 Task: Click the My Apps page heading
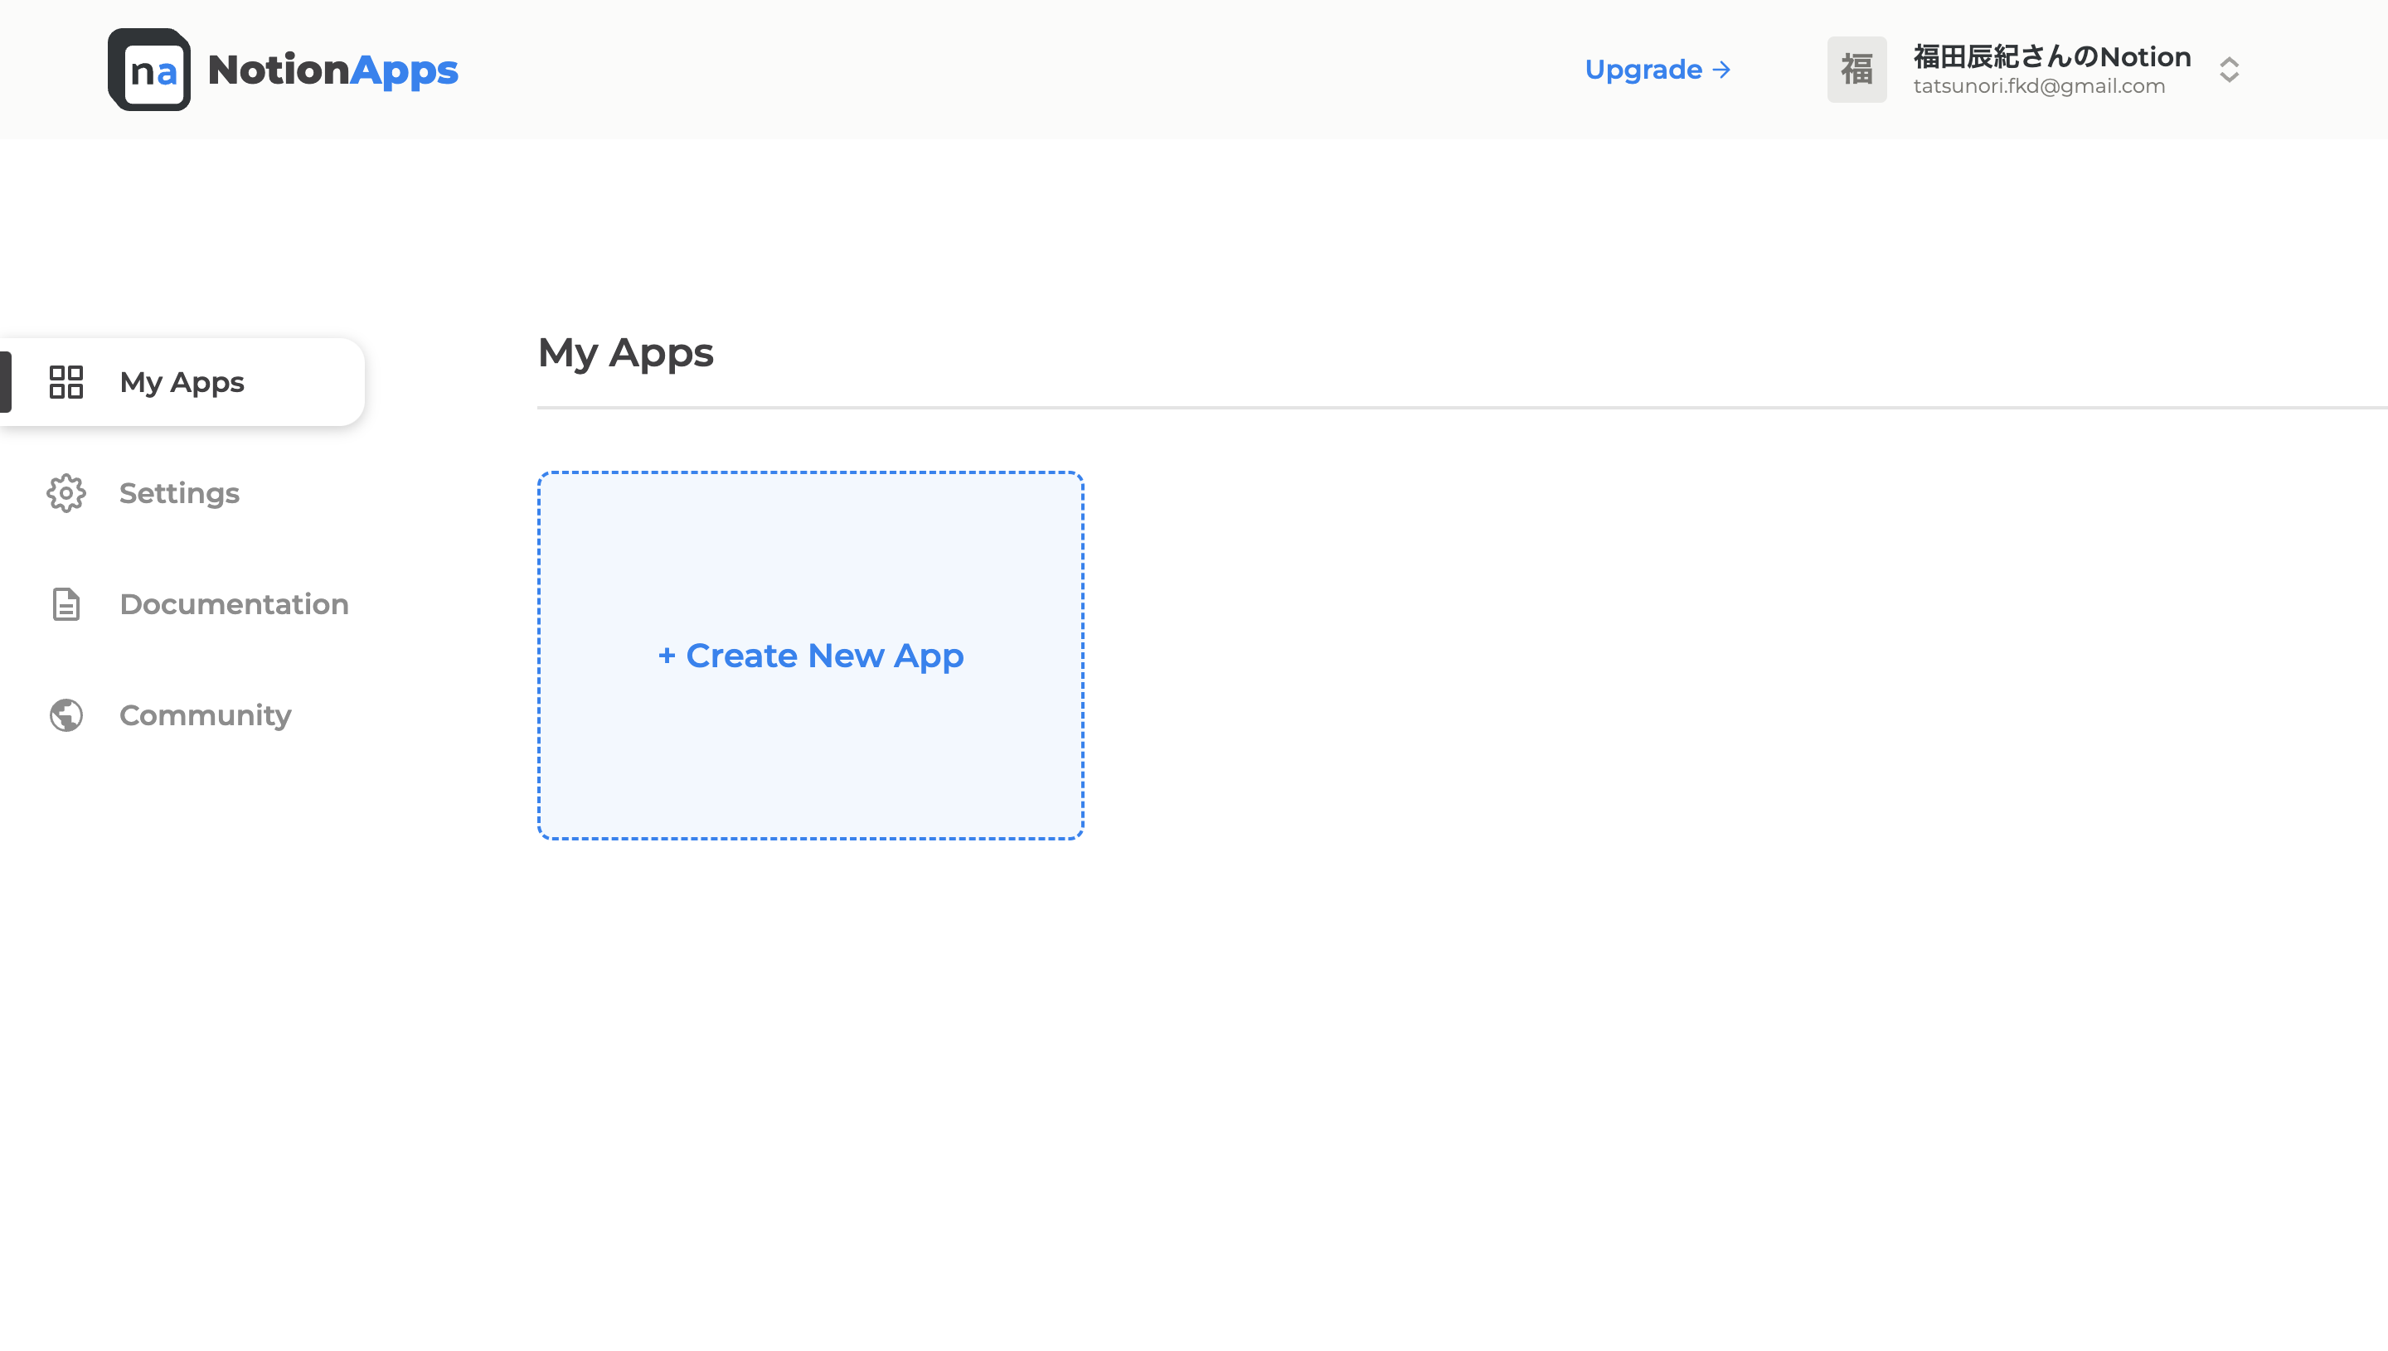coord(625,352)
